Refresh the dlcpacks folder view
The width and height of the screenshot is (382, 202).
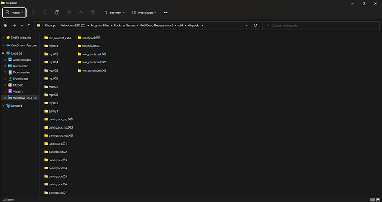(255, 25)
